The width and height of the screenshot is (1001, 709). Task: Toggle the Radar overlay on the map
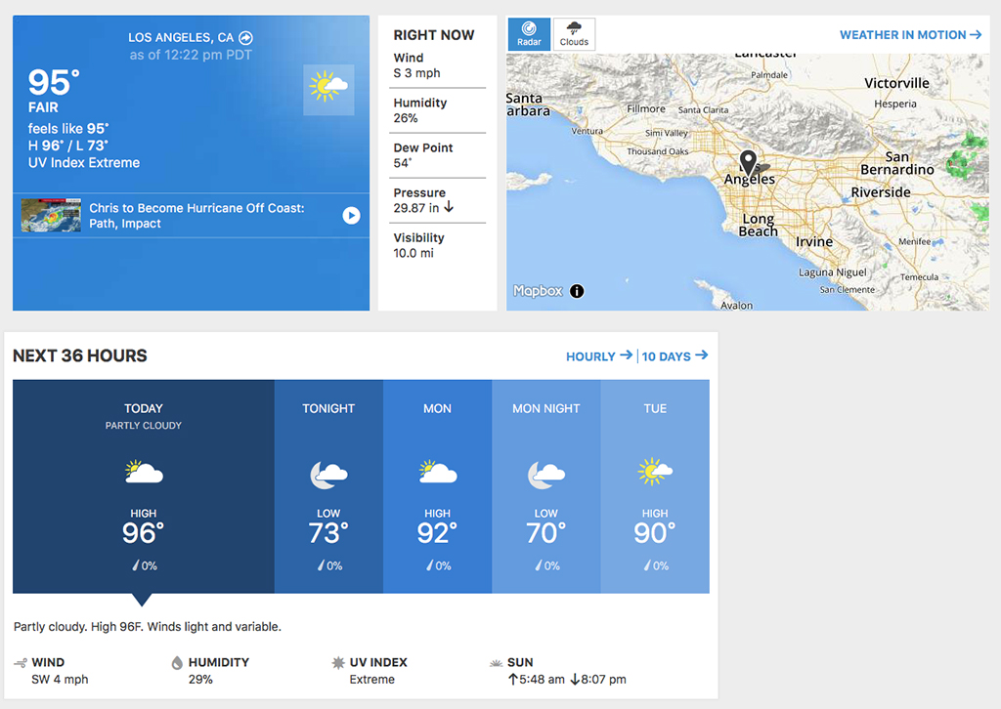point(528,34)
